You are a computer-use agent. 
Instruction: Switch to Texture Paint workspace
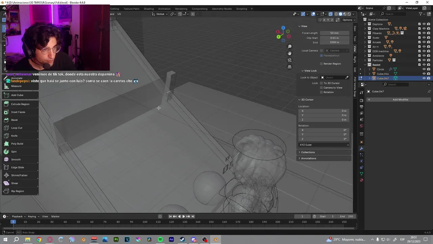tap(131, 8)
